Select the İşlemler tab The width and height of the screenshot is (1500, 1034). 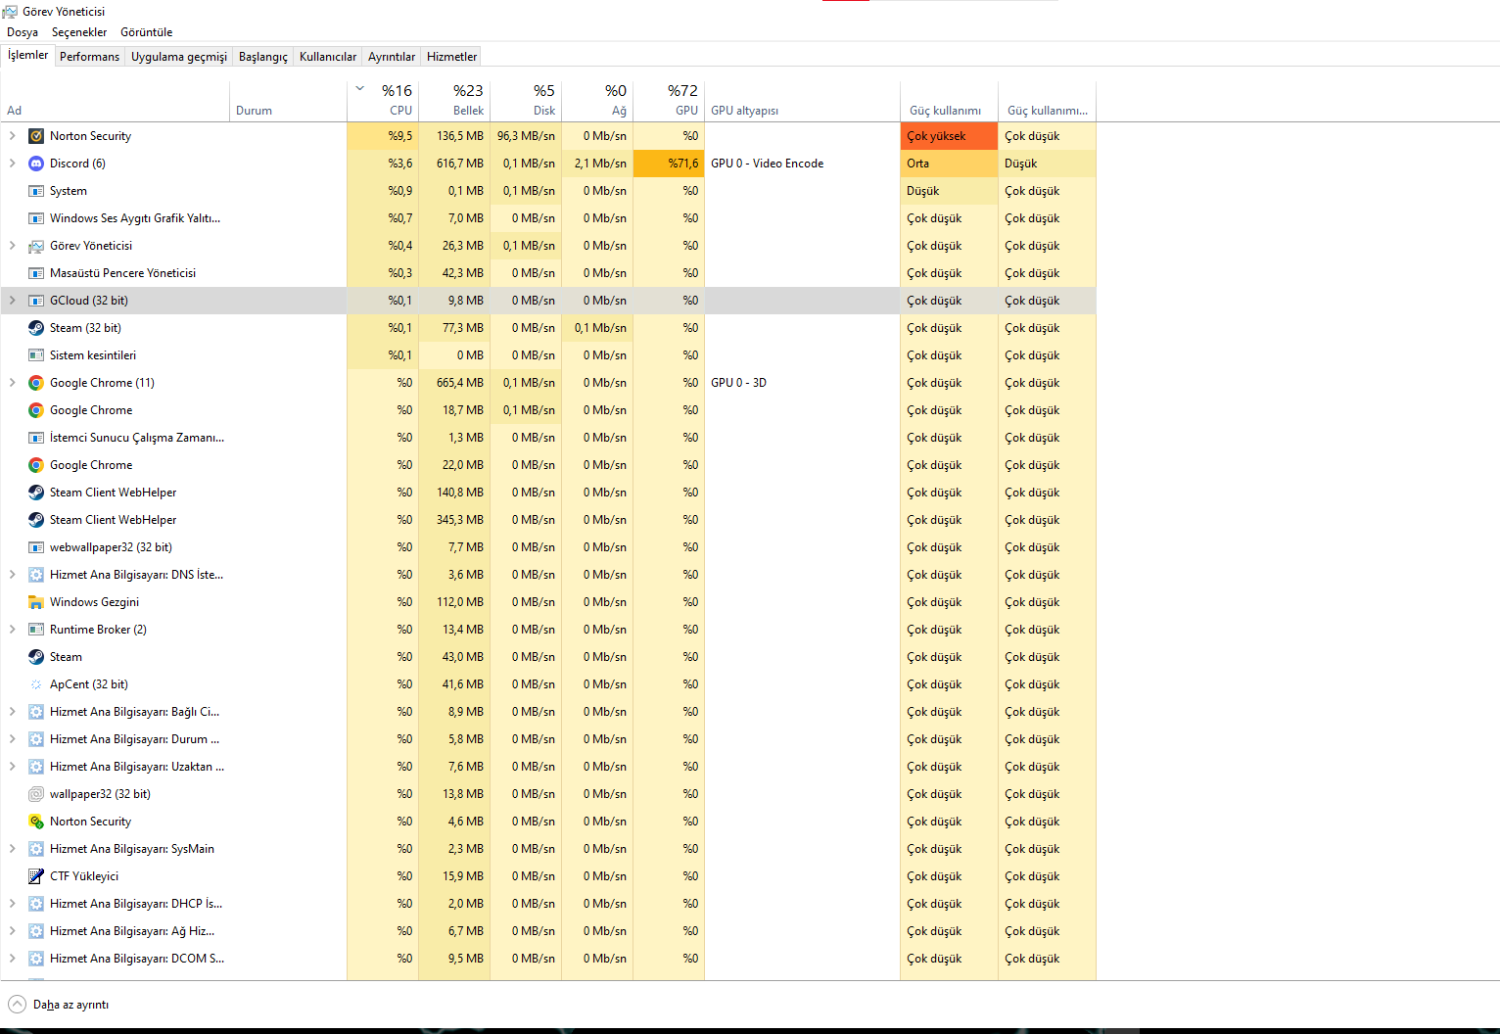(27, 56)
